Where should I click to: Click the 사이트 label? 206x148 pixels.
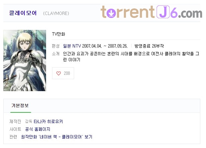[x=15, y=129]
